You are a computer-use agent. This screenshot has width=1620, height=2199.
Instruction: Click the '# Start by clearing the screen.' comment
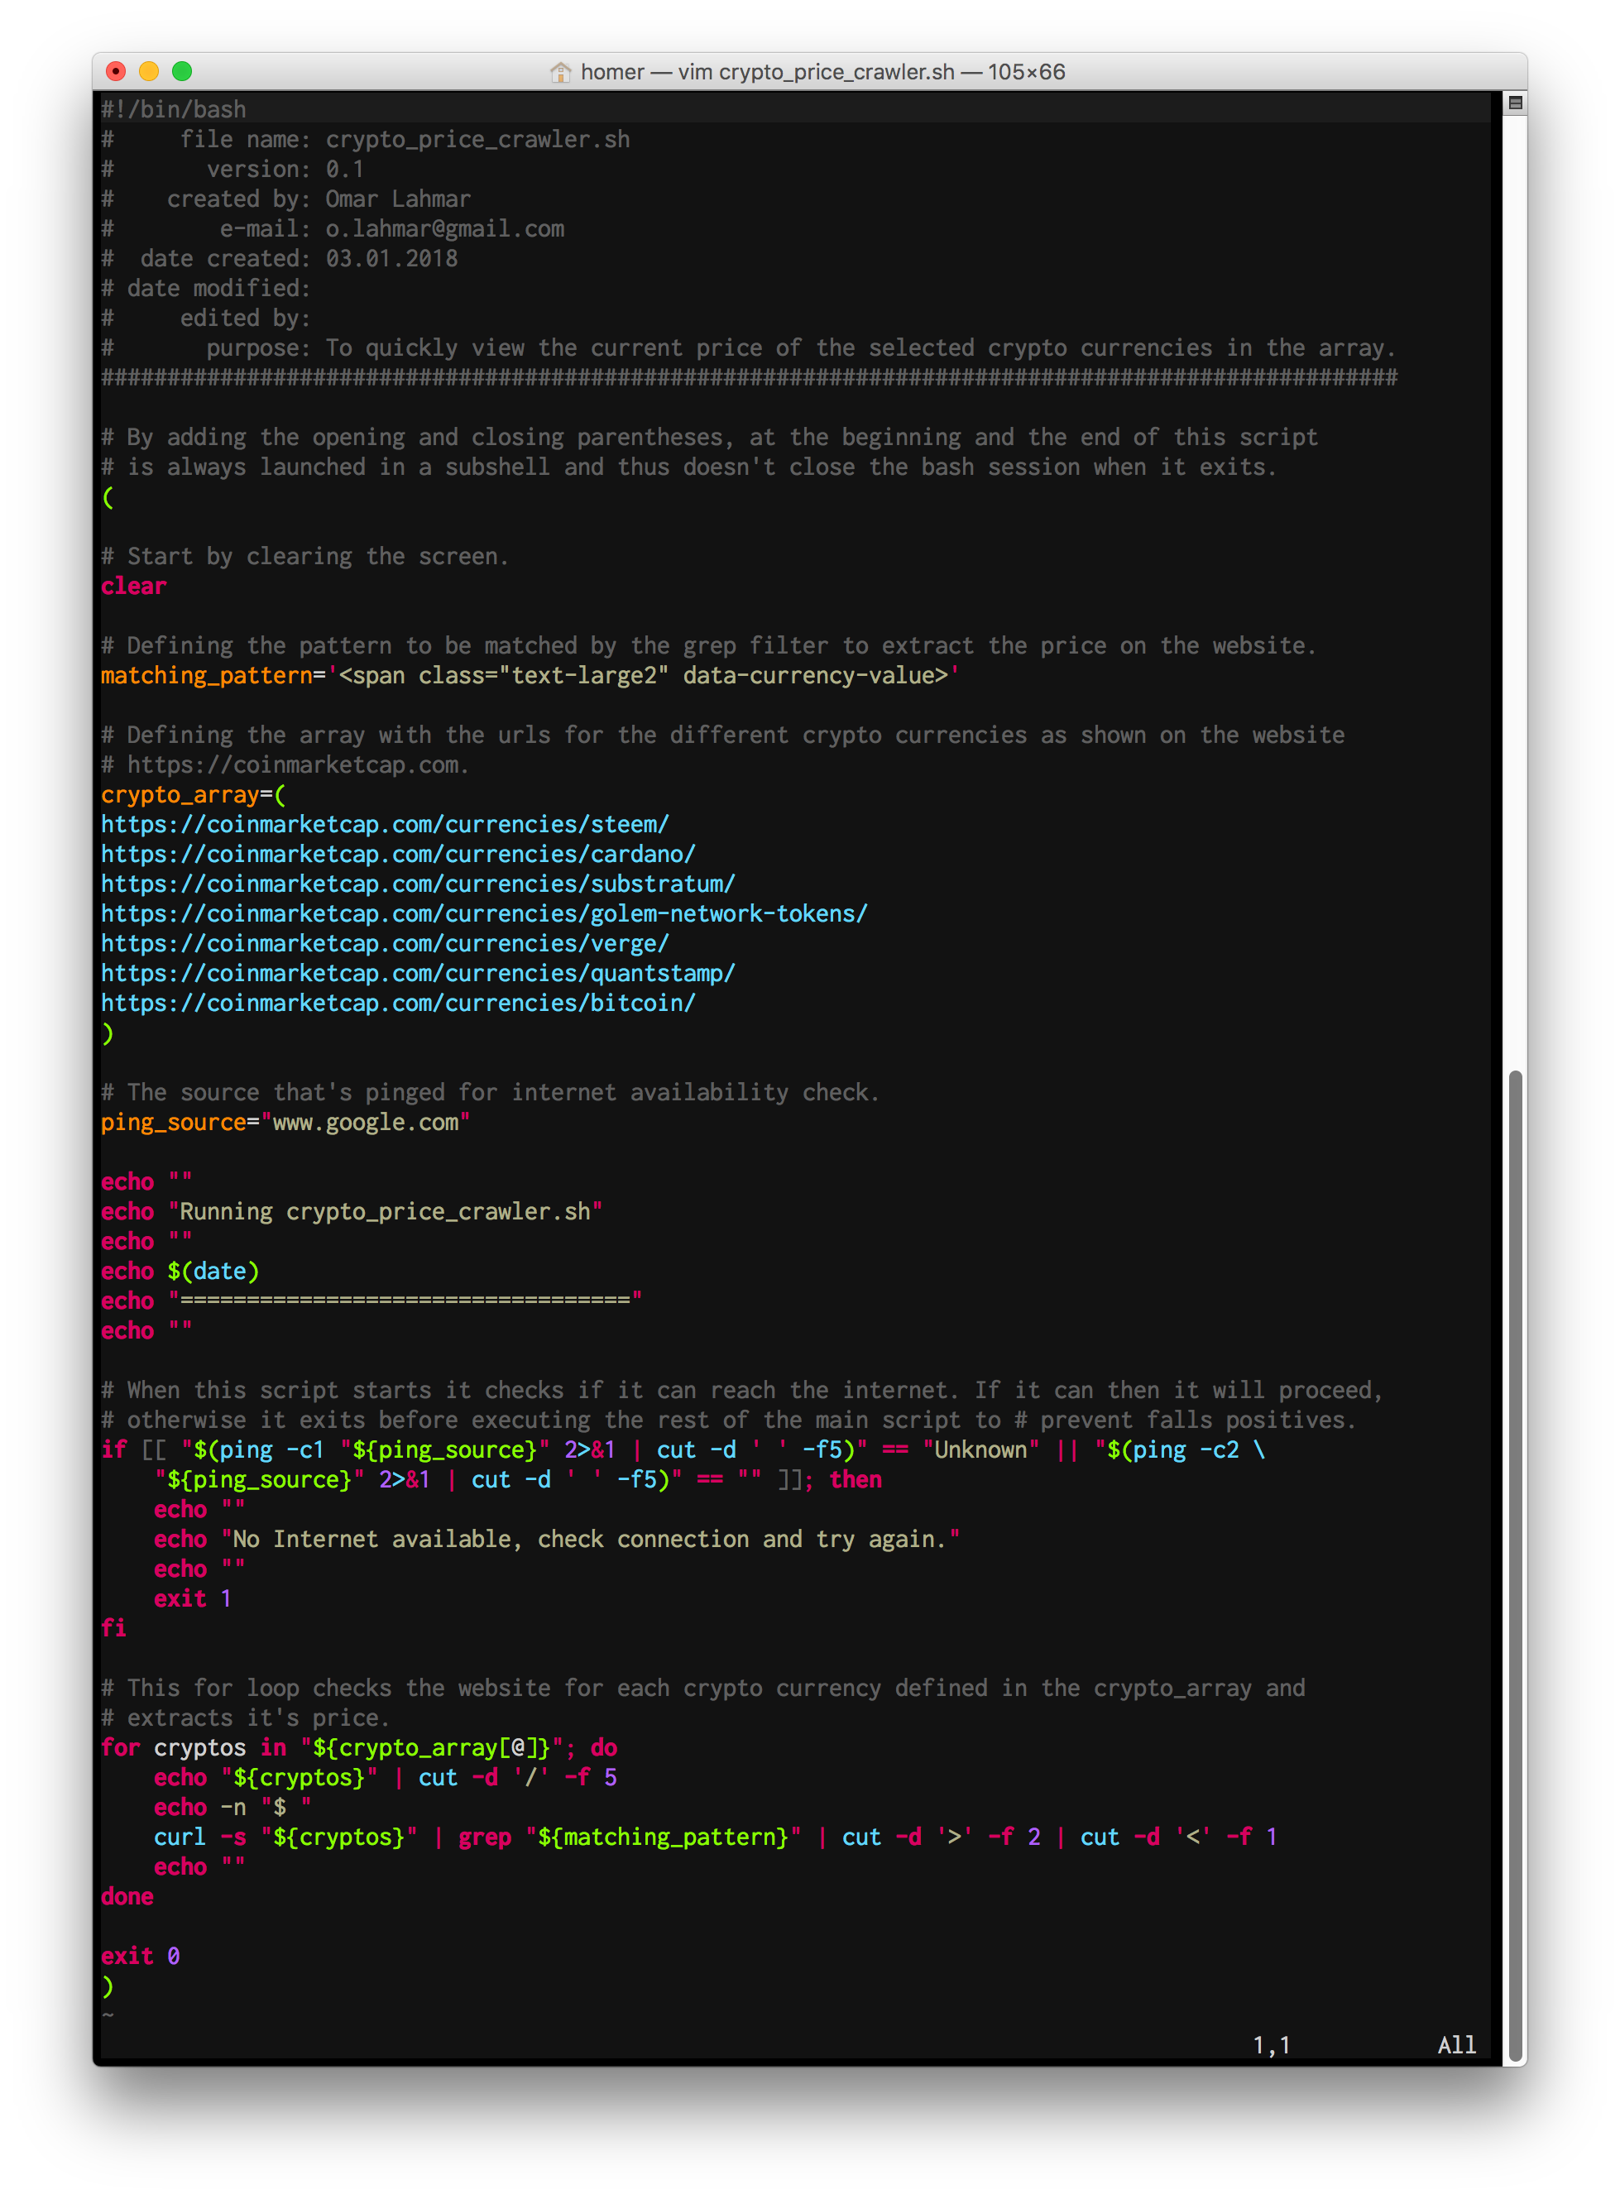coord(305,557)
